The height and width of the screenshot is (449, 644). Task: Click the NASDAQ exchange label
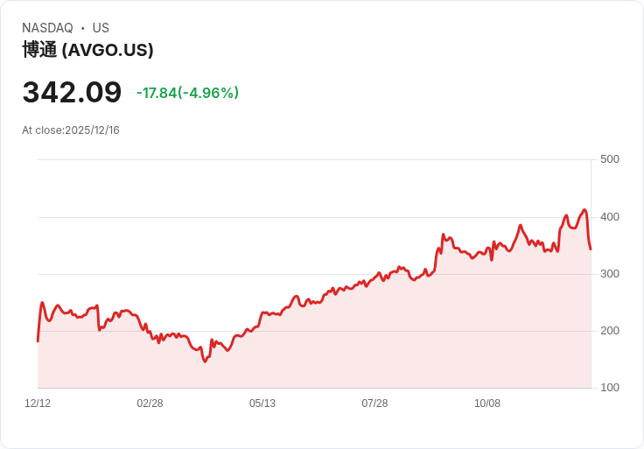(47, 28)
